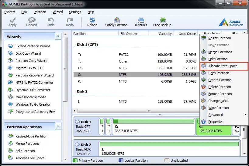Click the horizontal scrollbar of the partition list
Screen dimensions: 249x166
[x=138, y=111]
